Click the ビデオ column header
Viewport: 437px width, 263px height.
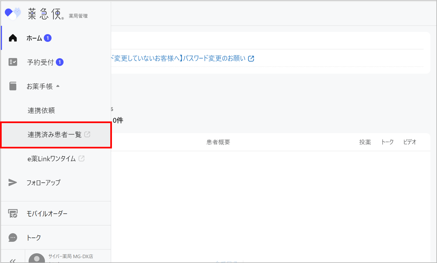(x=409, y=142)
